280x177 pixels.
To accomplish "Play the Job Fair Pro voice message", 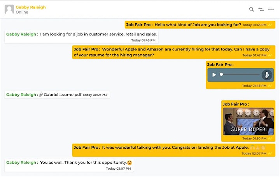I will 214,75.
